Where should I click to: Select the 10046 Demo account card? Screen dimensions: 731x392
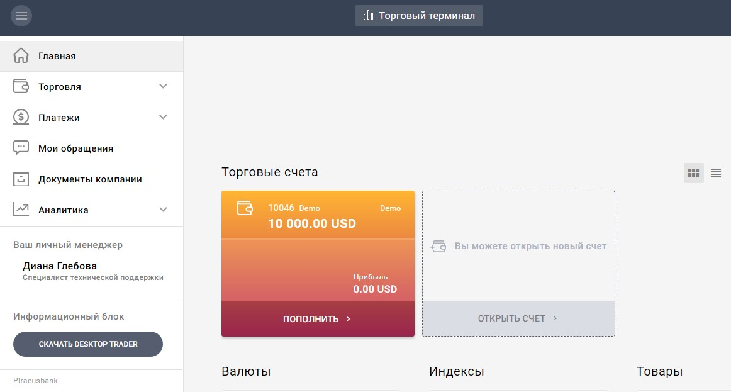(318, 258)
